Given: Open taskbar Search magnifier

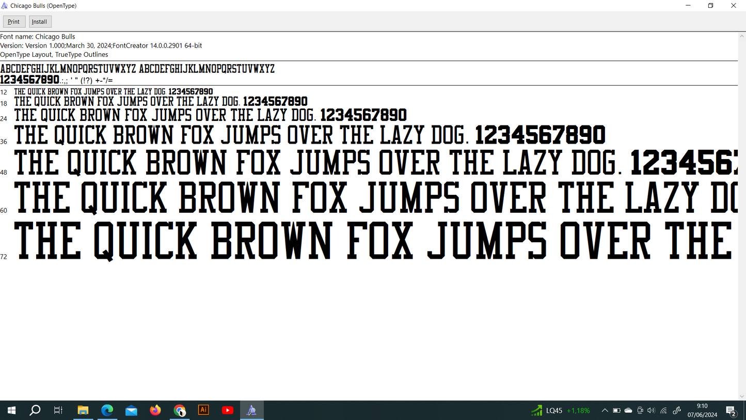Looking at the screenshot, I should (x=35, y=410).
